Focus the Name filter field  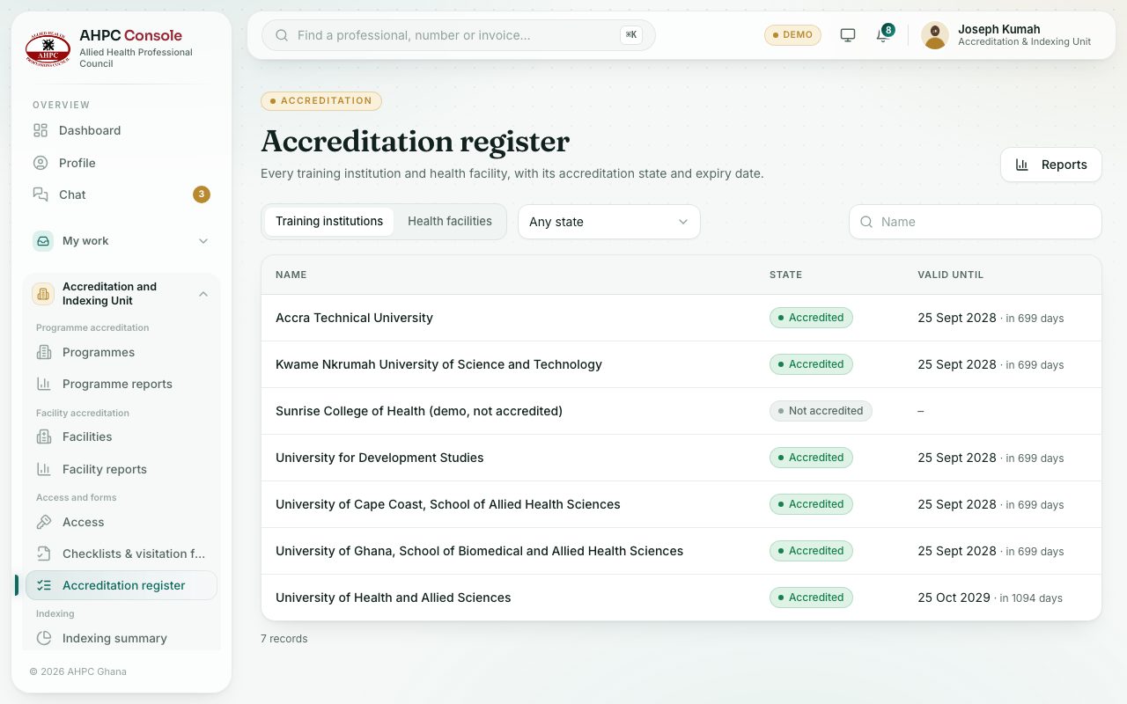tap(976, 222)
